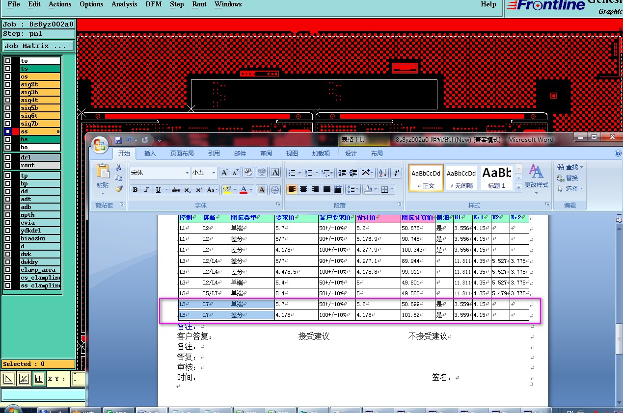Open Job Matrix in Genesis
Viewport: 623px width, 413px height.
(39, 46)
